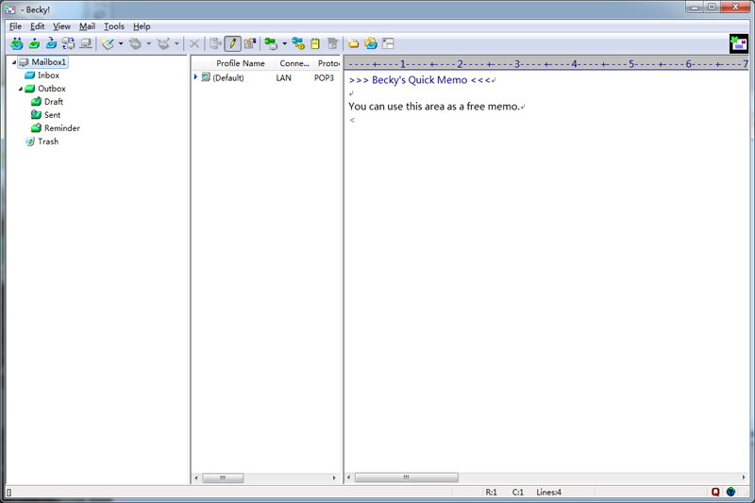Click the yellow clipboard icon in the toolbar
Screen dimensions: 755x503
[315, 43]
